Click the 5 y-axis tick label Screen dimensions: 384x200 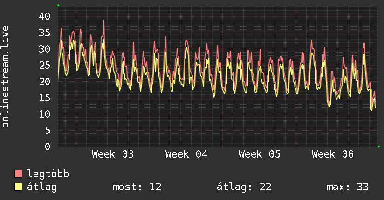[x=48, y=130]
